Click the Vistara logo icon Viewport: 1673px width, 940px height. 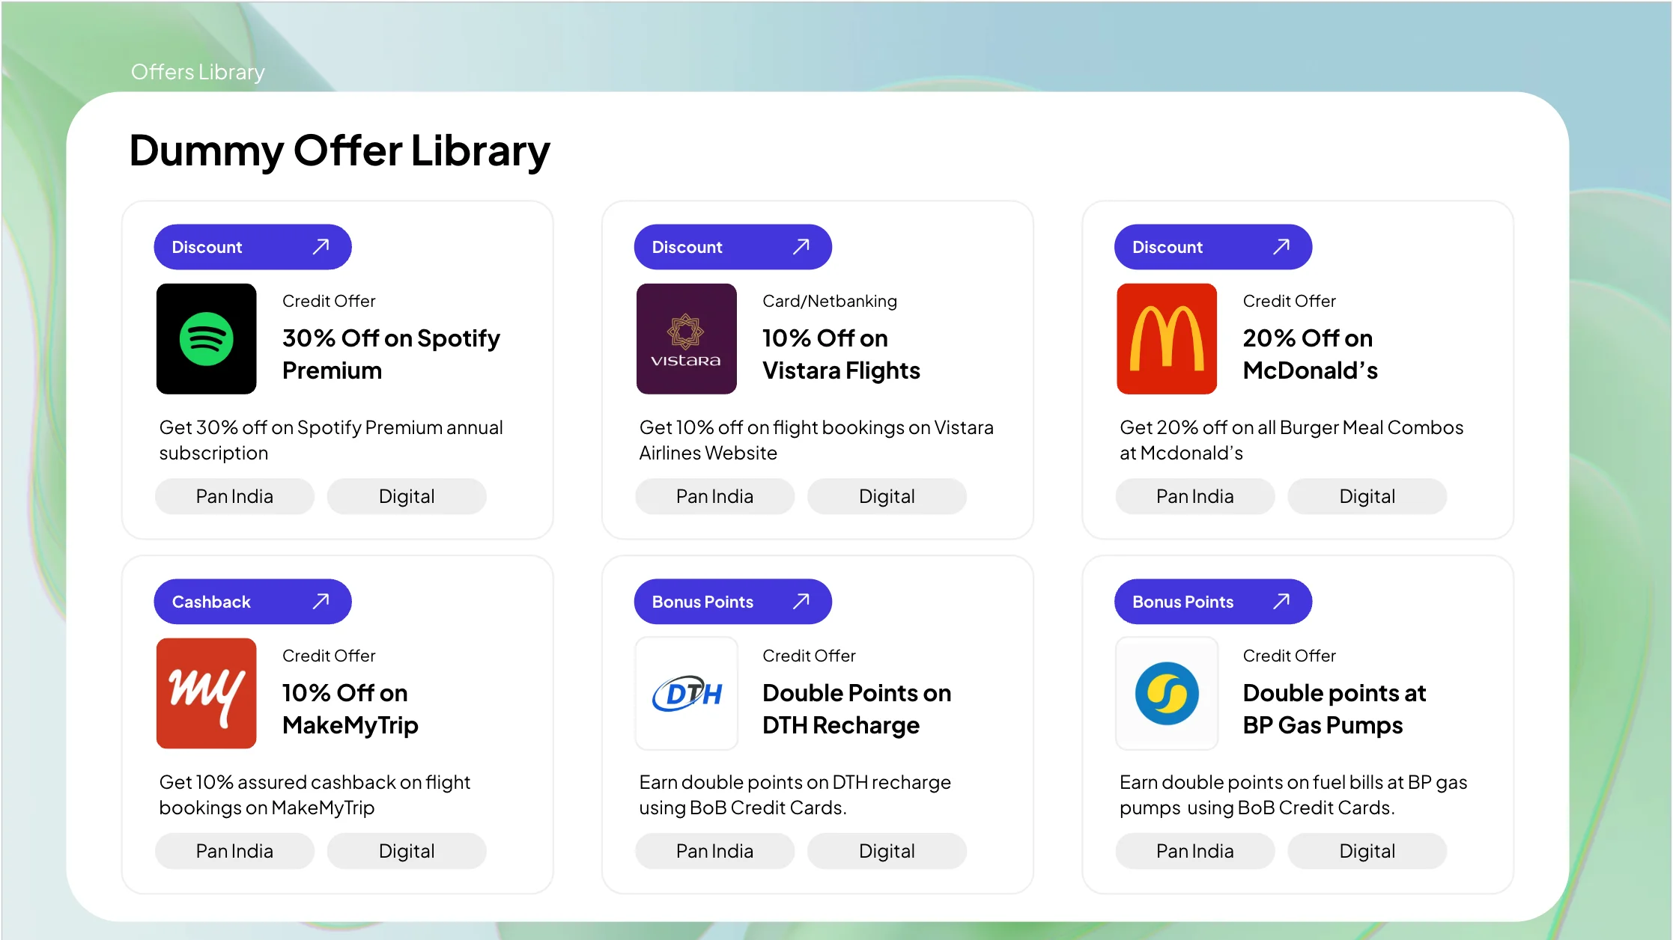(686, 338)
